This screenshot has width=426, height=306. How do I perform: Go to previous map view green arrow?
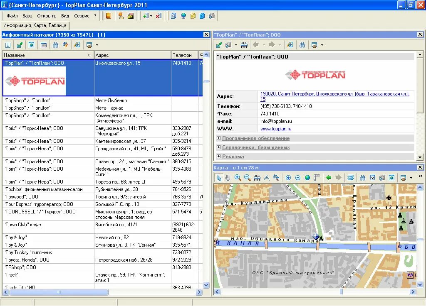[x=329, y=178]
